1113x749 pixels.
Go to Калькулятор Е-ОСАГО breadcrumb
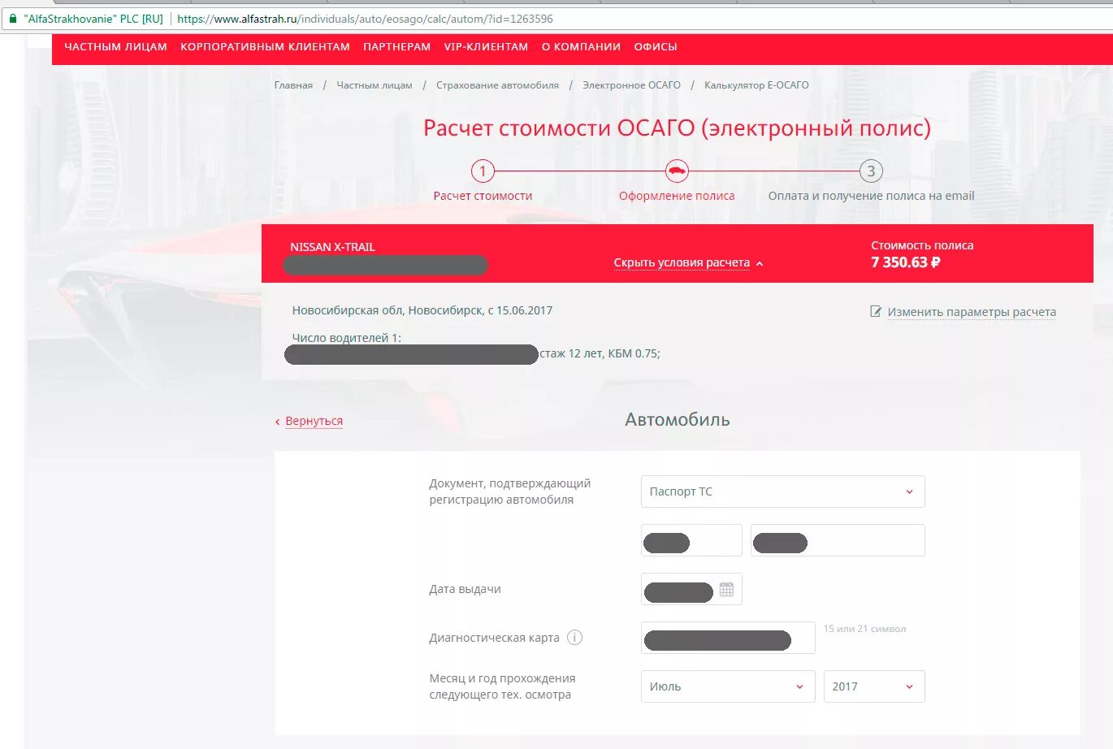[756, 84]
